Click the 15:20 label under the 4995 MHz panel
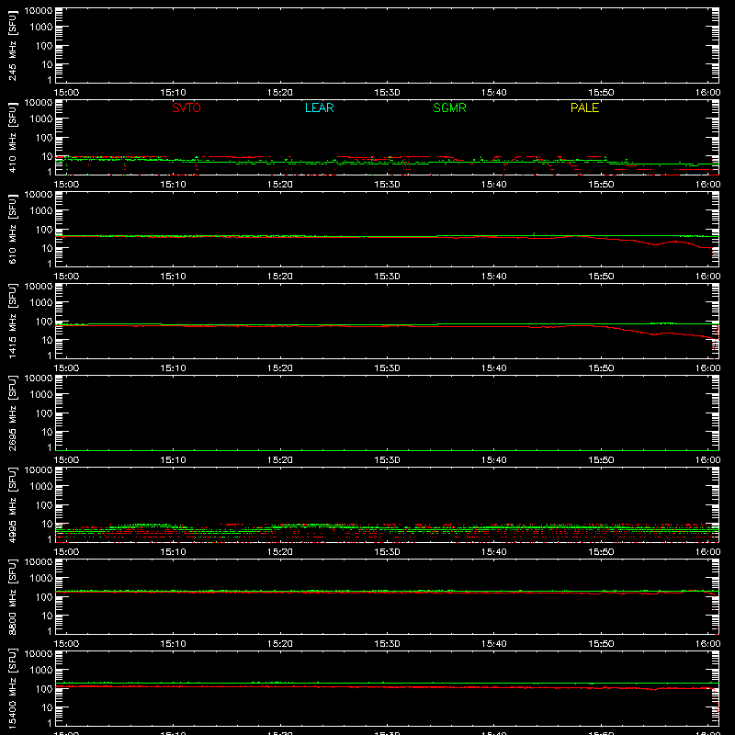735x735 pixels. click(x=280, y=552)
